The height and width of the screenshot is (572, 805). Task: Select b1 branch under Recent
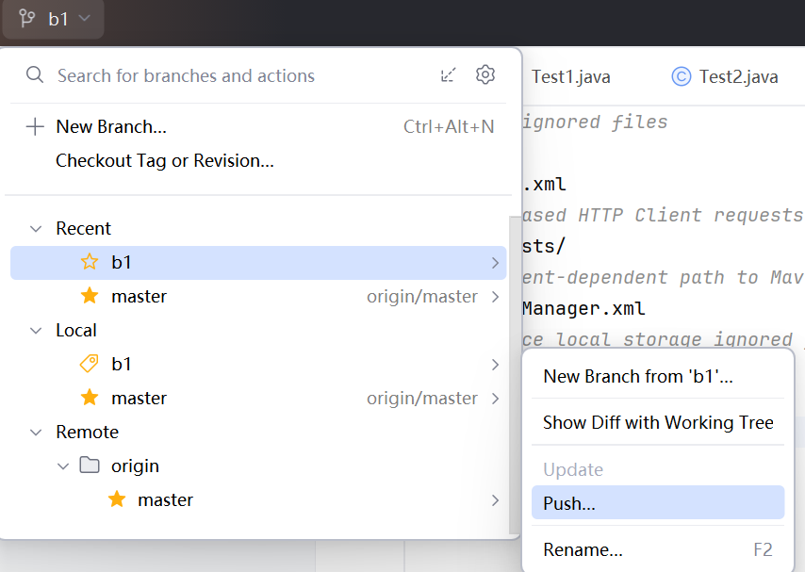click(x=258, y=263)
